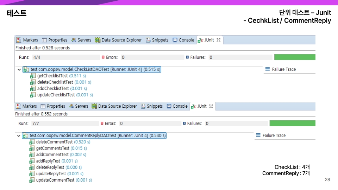Viewport: 338px width, 190px height.
Task: Select deleteChecklistTest result row
Action: tap(61, 82)
